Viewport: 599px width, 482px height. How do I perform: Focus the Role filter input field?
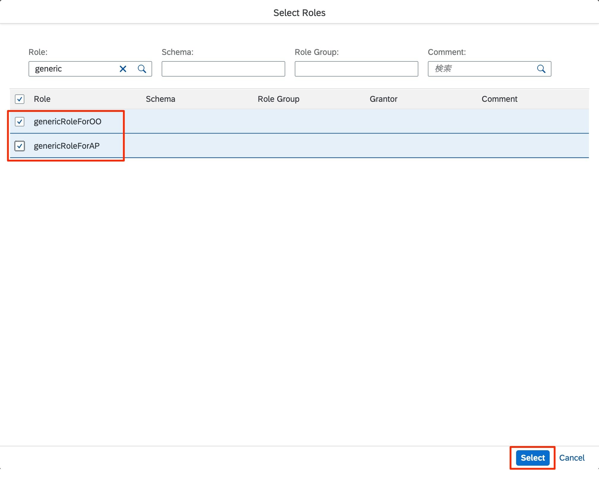pyautogui.click(x=74, y=69)
